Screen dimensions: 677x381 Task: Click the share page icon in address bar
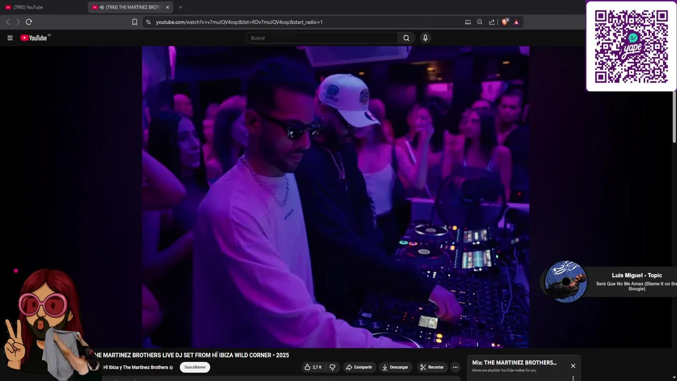492,22
